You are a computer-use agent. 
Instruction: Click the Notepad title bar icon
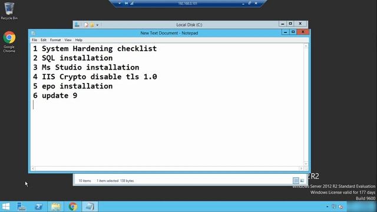click(33, 33)
